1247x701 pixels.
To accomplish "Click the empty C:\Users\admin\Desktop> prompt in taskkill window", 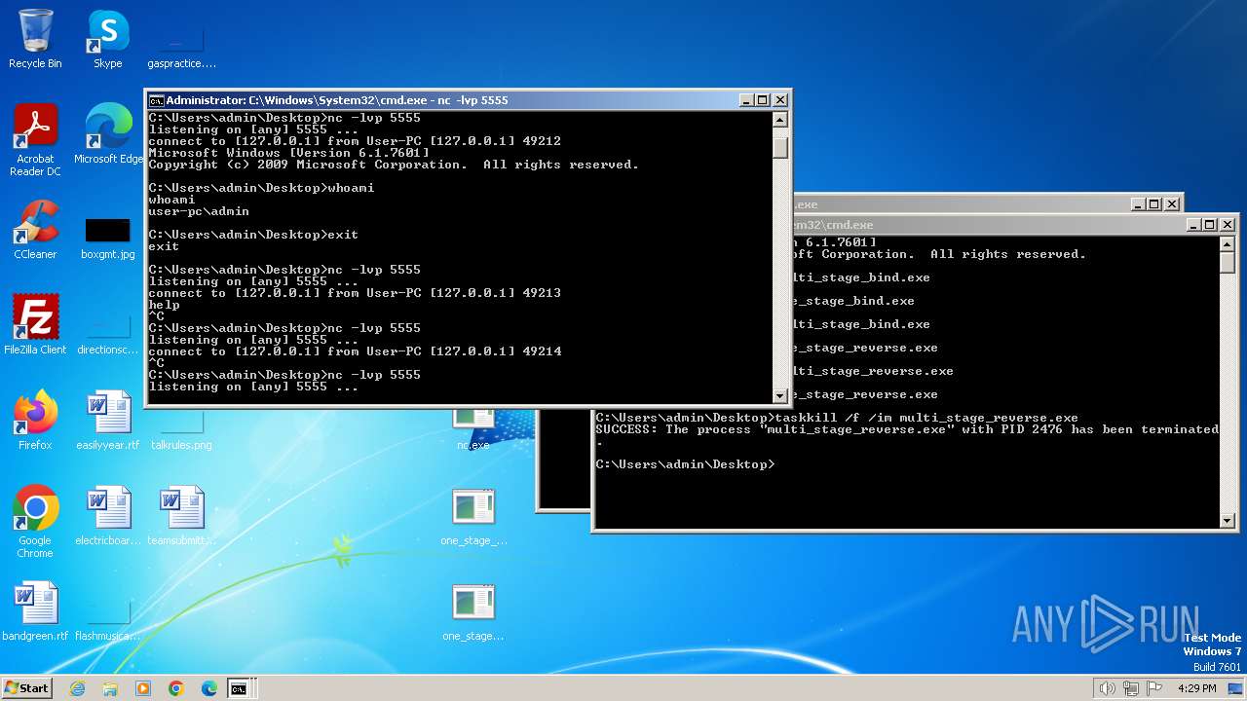I will (685, 464).
